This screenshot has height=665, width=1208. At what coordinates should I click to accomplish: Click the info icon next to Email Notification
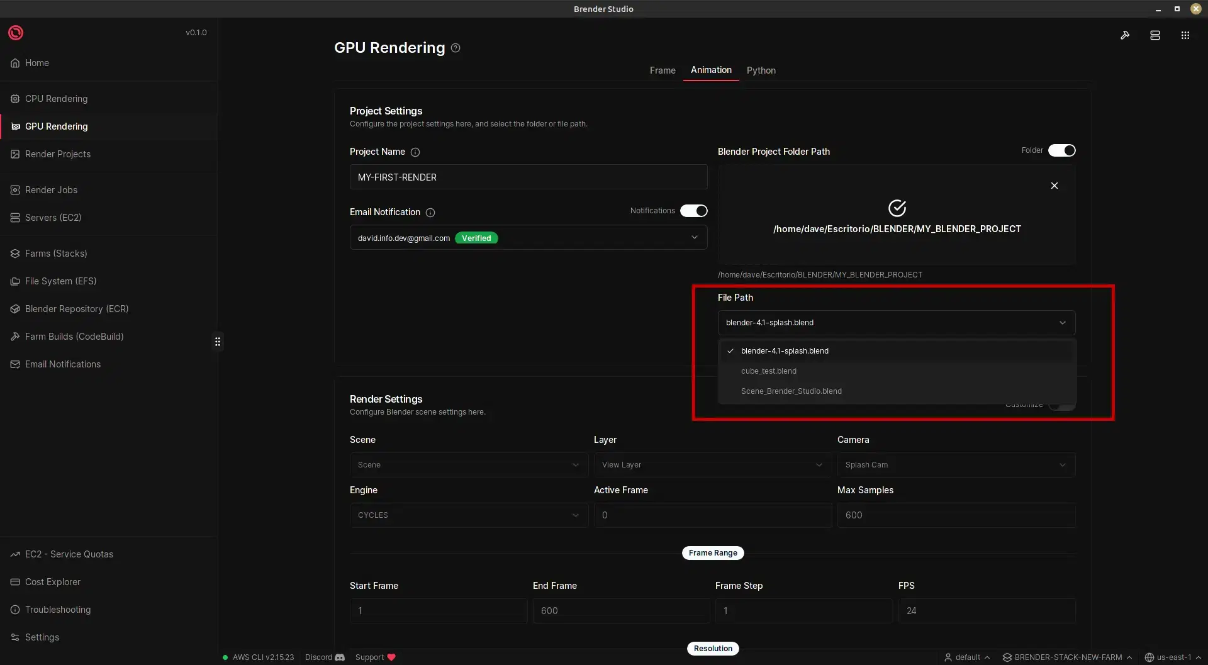click(430, 213)
